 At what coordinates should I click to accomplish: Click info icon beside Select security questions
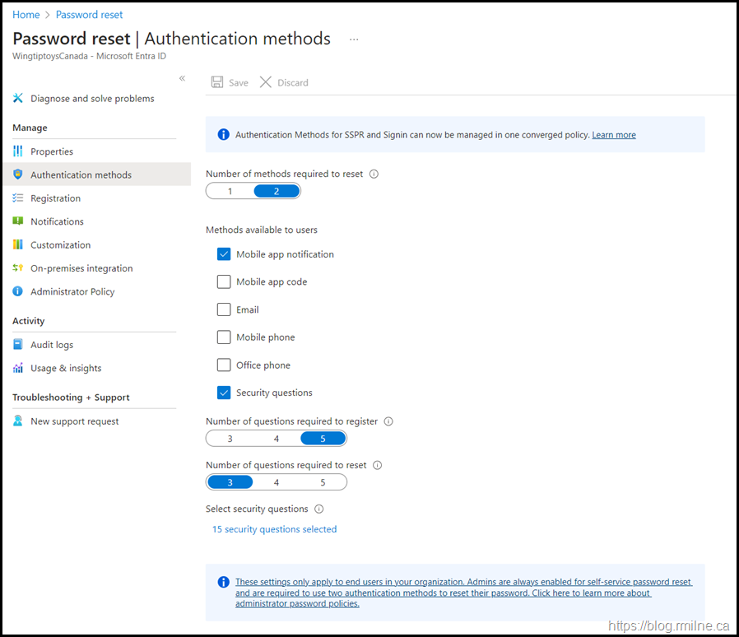click(x=319, y=509)
